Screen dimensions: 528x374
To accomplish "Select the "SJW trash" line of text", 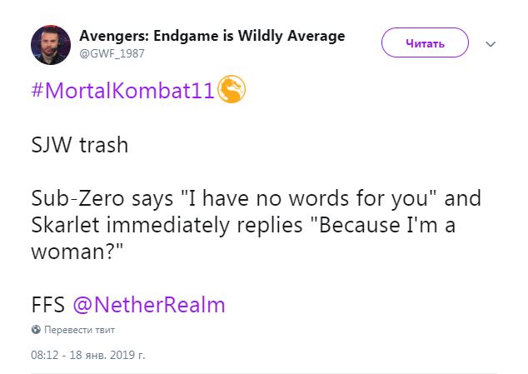I will (79, 145).
